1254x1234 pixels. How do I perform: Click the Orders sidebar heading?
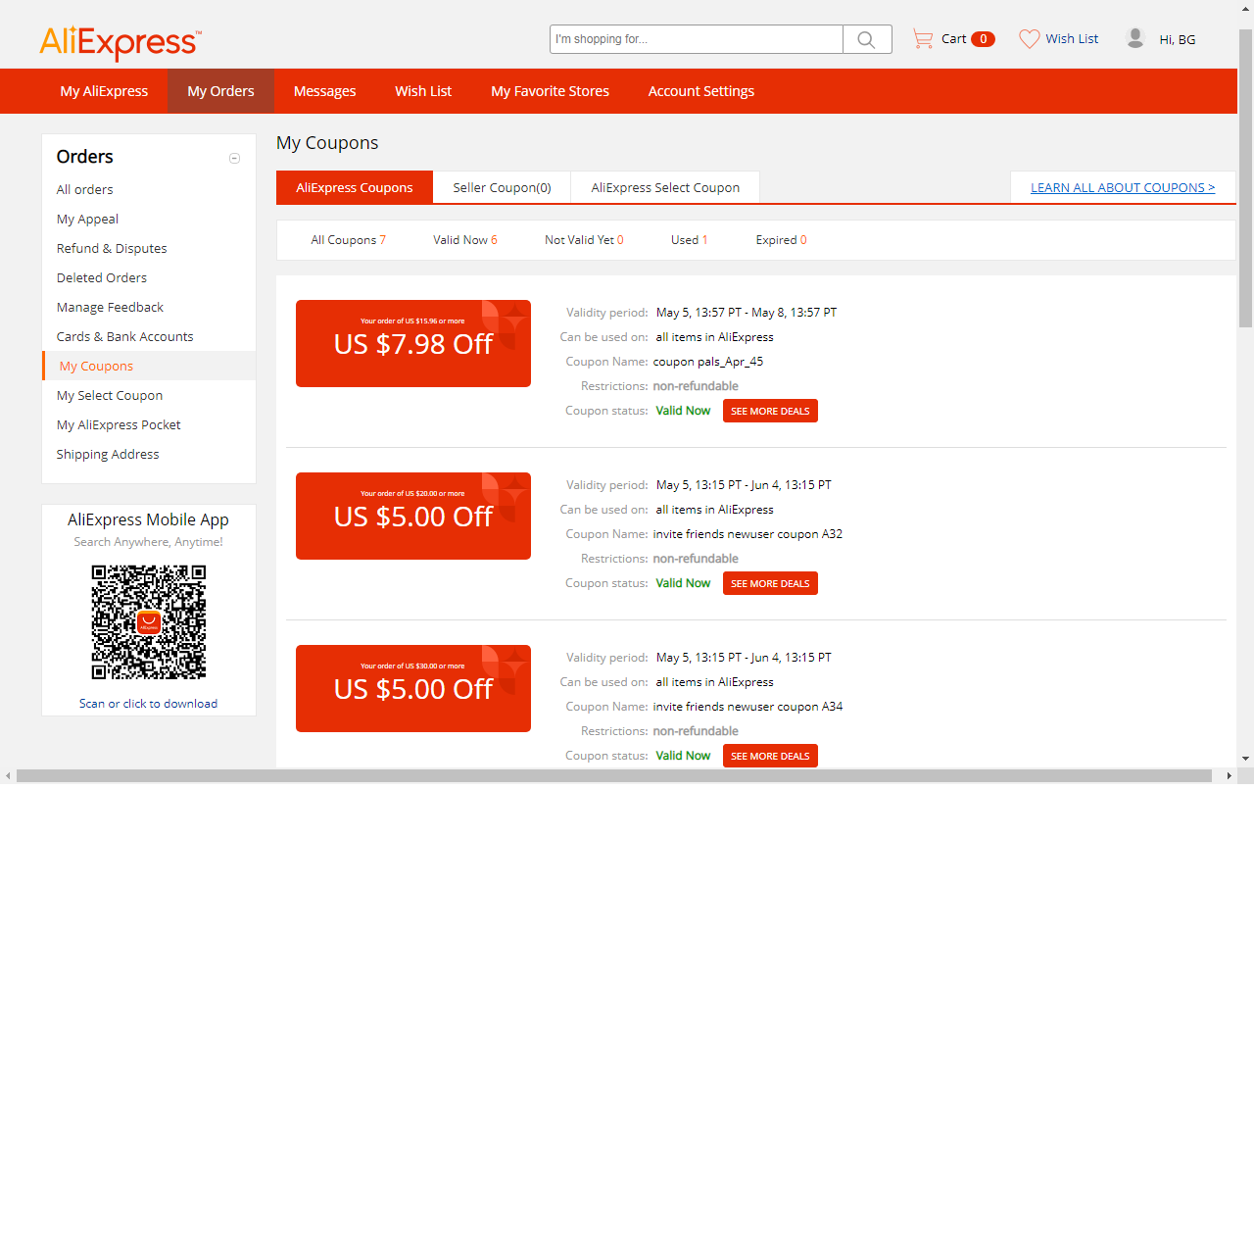pyautogui.click(x=85, y=157)
